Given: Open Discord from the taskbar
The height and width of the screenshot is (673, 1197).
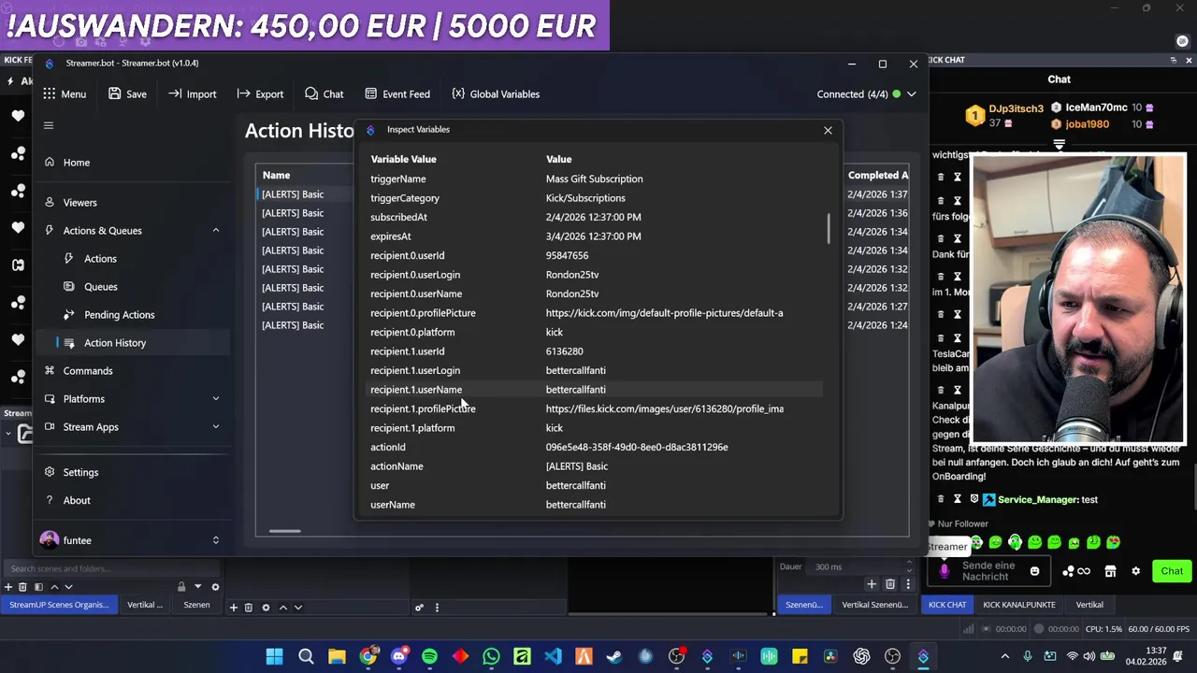Looking at the screenshot, I should pos(398,656).
